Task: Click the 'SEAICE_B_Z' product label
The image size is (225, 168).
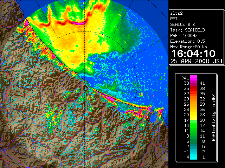Action: pos(182,24)
